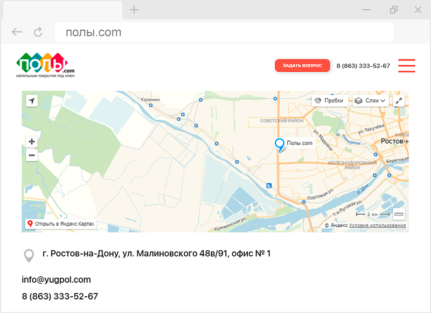Click the bottom phone number 8 (863) 333-52-67
Screen dimensions: 431x313
point(60,296)
